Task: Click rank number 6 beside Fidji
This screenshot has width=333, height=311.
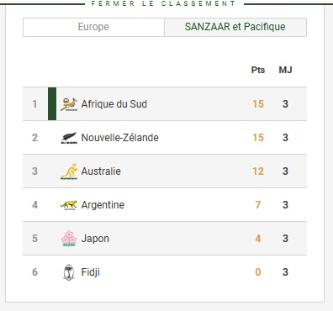Action: (34, 272)
